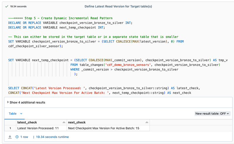Viewport: 234px width, 144px height.
Task: Download results with the download icon
Action: pyautogui.click(x=10, y=137)
